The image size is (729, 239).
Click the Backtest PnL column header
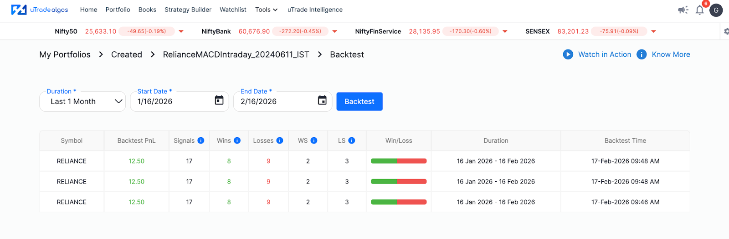[137, 141]
